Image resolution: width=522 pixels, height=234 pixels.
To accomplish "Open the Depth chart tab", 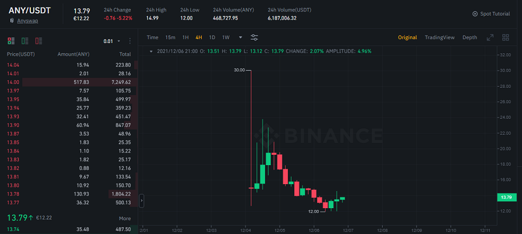I will point(469,37).
